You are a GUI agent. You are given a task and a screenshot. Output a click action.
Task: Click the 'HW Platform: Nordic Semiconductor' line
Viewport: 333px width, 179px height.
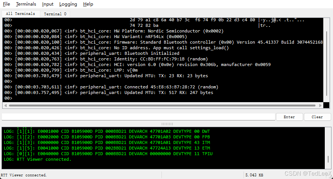(114, 31)
